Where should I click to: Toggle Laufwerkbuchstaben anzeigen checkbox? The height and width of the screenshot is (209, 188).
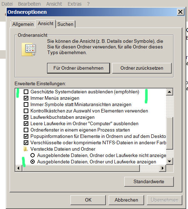click(x=26, y=117)
